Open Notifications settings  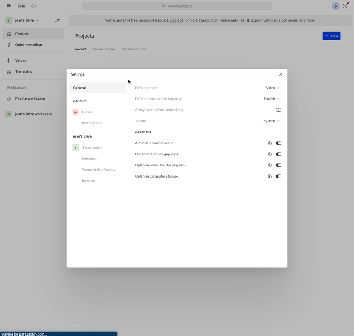click(92, 123)
